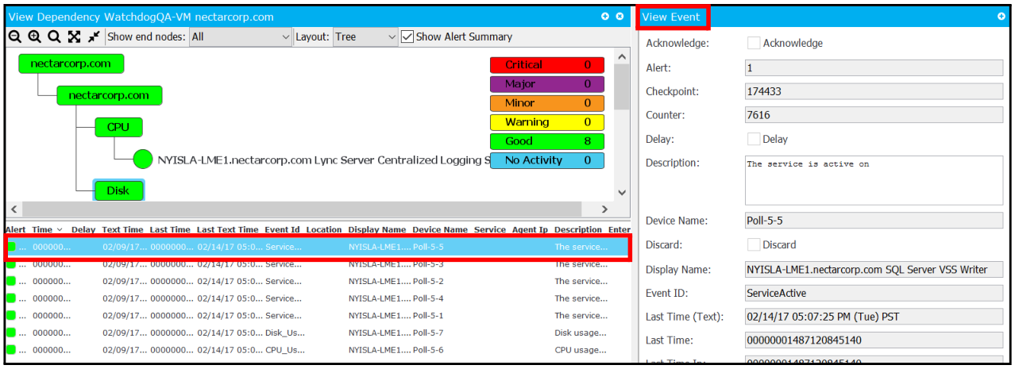Zoom out the dependency tree view
1015x369 pixels.
pos(15,37)
